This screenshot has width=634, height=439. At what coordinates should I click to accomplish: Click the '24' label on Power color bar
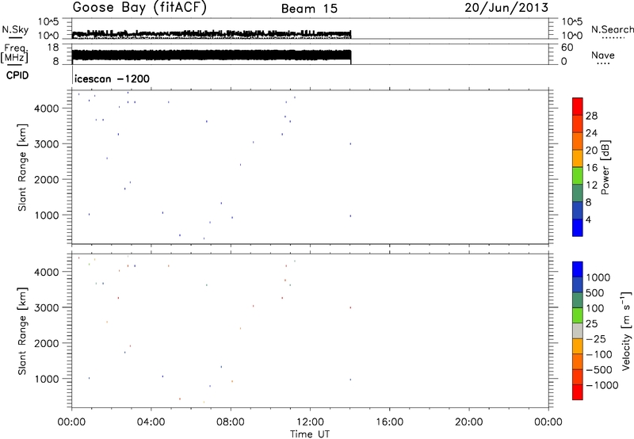click(x=591, y=133)
